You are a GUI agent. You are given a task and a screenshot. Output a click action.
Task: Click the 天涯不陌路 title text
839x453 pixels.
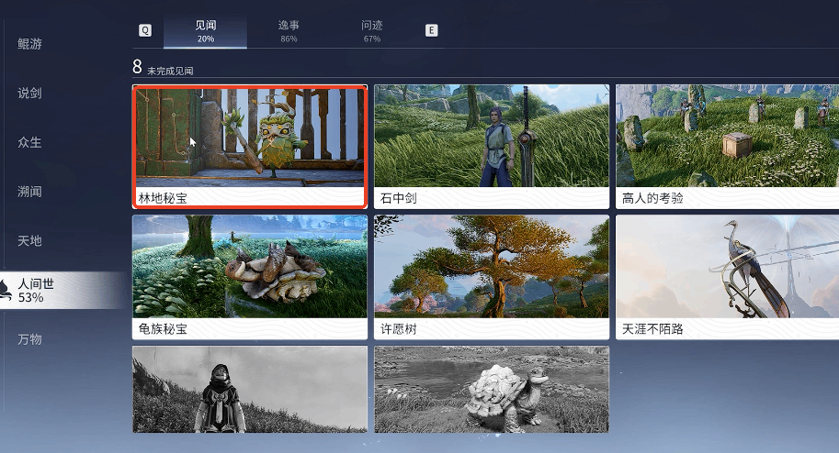(652, 329)
